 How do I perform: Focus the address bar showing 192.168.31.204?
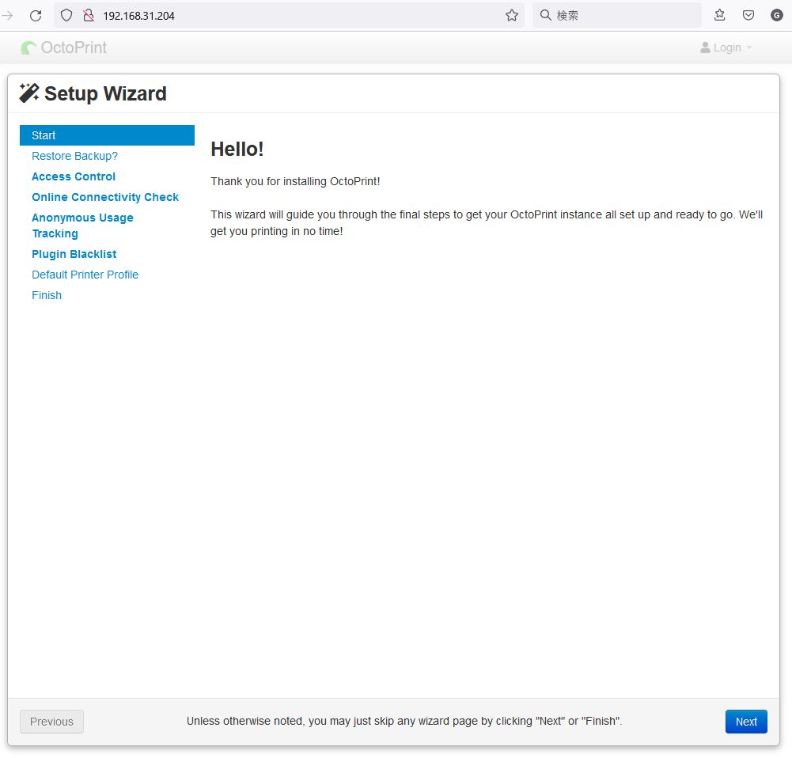pos(289,16)
